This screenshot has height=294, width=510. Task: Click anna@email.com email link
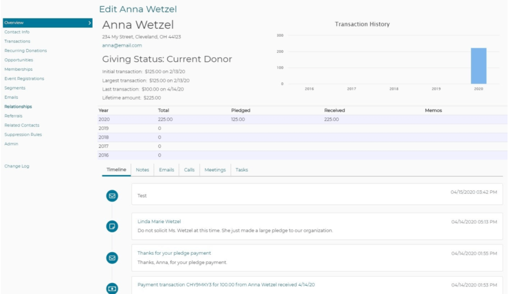(x=122, y=45)
